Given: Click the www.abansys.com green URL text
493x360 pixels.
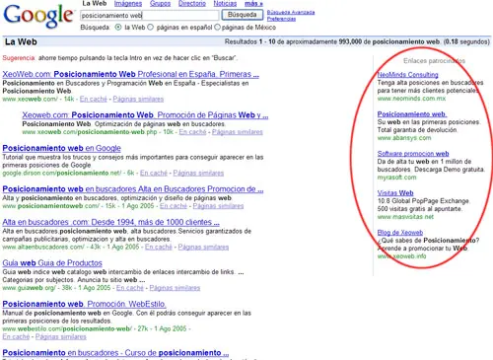Looking at the screenshot, I should pos(404,138).
